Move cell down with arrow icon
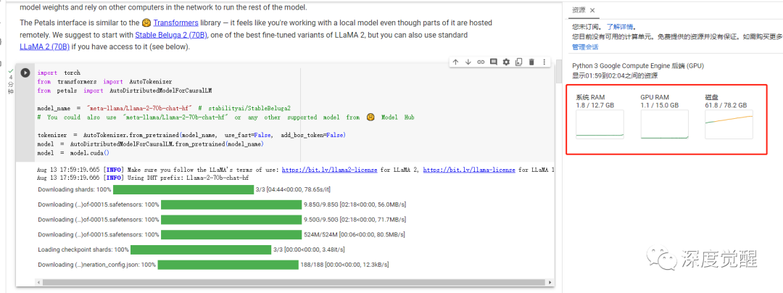 tap(468, 62)
